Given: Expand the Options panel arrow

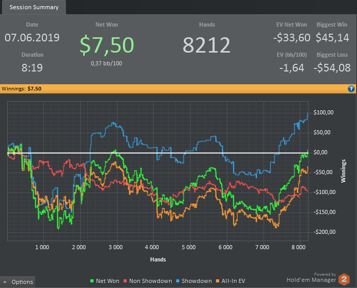Looking at the screenshot, I should (x=5, y=282).
